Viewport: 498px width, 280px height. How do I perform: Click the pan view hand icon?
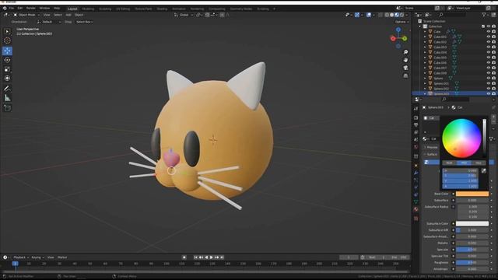click(x=405, y=60)
